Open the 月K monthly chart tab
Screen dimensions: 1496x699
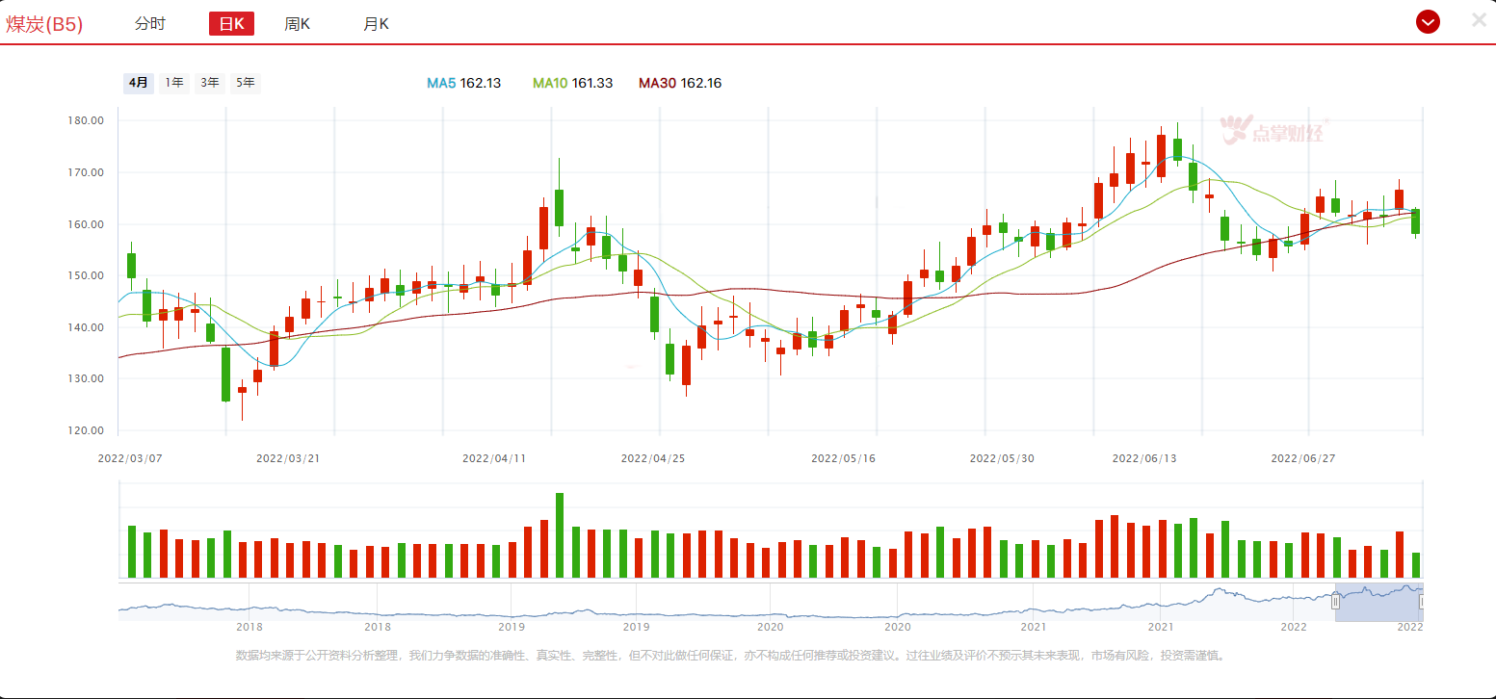[x=376, y=24]
